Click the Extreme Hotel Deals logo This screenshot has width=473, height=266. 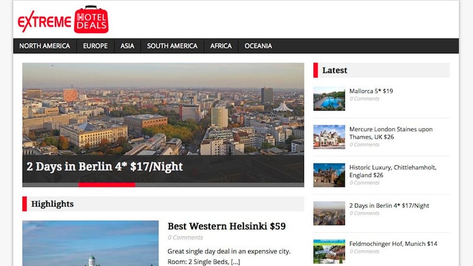pyautogui.click(x=63, y=20)
